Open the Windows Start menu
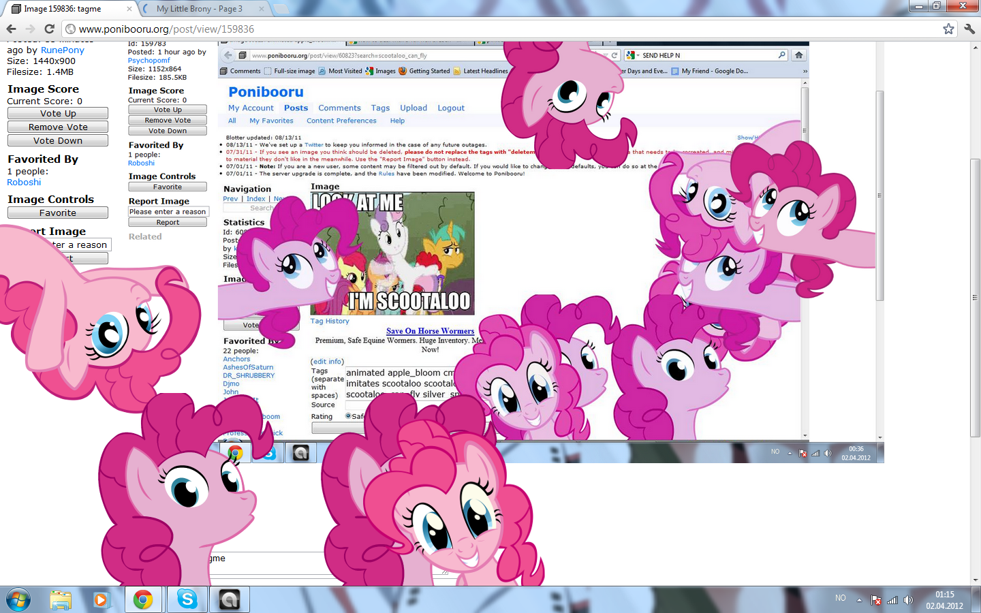981x613 pixels. [18, 600]
